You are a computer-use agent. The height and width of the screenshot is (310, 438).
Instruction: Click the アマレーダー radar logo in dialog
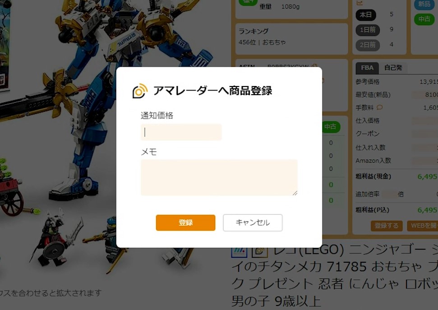pyautogui.click(x=140, y=91)
